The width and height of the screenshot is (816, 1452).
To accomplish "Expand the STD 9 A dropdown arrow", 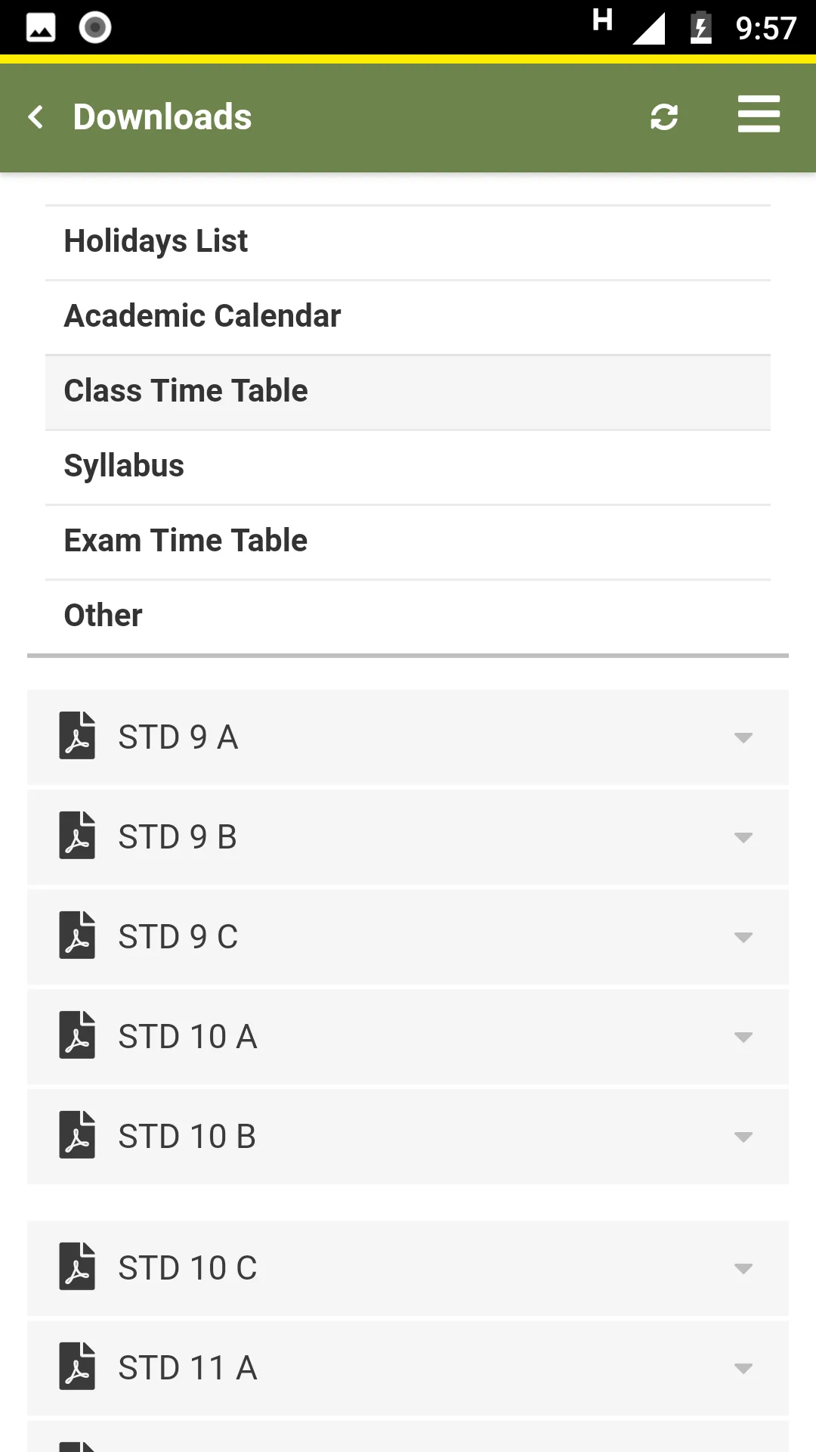I will [x=743, y=737].
